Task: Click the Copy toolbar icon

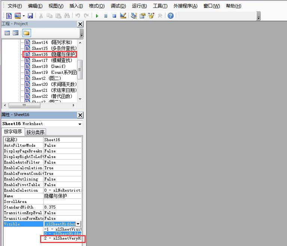Action: coord(49,16)
